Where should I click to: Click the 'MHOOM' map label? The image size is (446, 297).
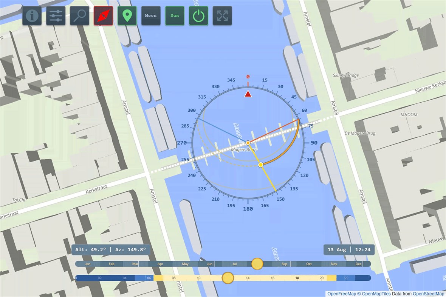pyautogui.click(x=409, y=115)
